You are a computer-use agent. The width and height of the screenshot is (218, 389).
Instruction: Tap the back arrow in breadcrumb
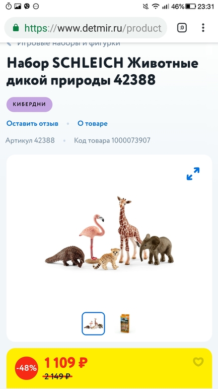coord(9,43)
